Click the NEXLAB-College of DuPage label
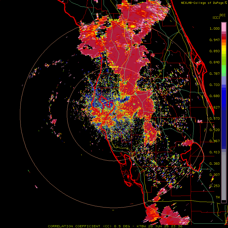Screen dimensions: 228x228 (x=203, y=3)
